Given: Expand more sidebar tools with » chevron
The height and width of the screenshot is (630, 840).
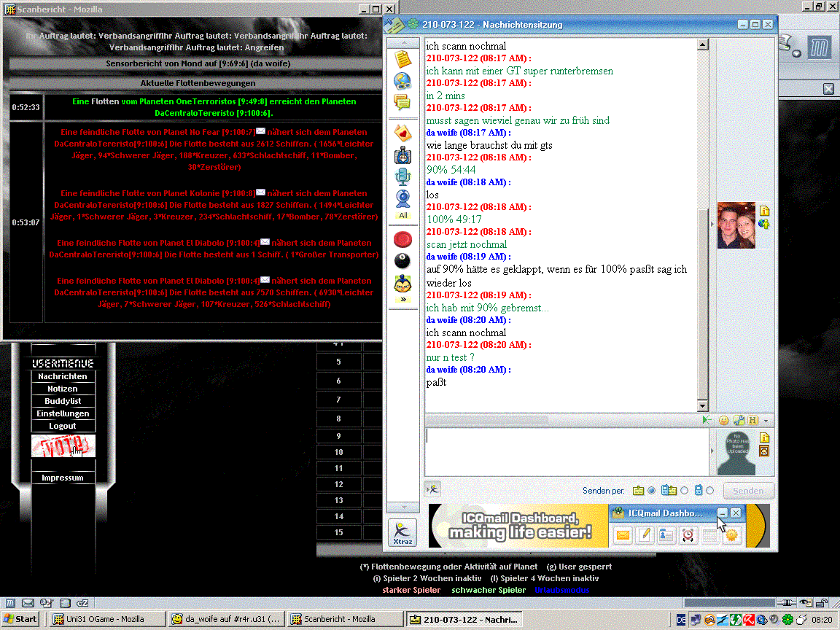Looking at the screenshot, I should (x=402, y=299).
